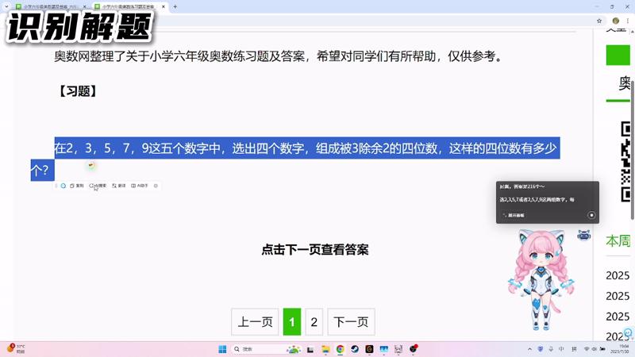This screenshot has width=635, height=357.
Task: Click the green button in right sidebar
Action: pyautogui.click(x=618, y=55)
